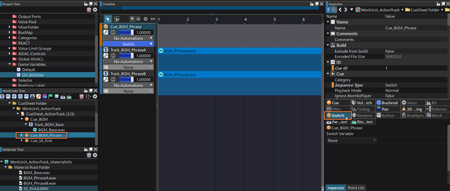The height and width of the screenshot is (191, 450).
Task: Select BGM_Base.wav in WorkUnits Tree
Action: [51, 130]
